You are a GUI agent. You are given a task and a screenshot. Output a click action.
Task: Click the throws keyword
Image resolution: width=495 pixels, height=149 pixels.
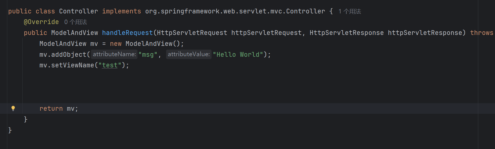(482, 33)
